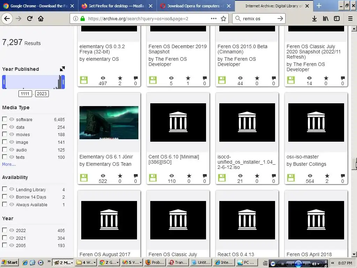The height and width of the screenshot is (268, 357).
Task: Show more media type options
Action: pos(9,164)
